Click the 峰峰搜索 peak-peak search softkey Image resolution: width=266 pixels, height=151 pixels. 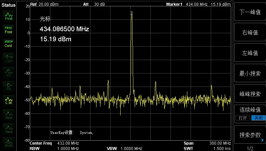[250, 94]
